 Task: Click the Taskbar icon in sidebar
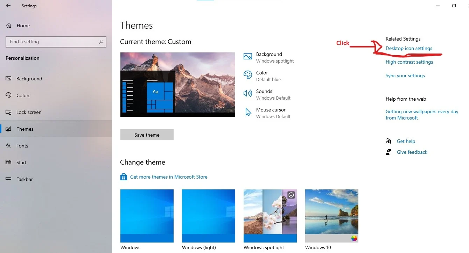pyautogui.click(x=9, y=179)
